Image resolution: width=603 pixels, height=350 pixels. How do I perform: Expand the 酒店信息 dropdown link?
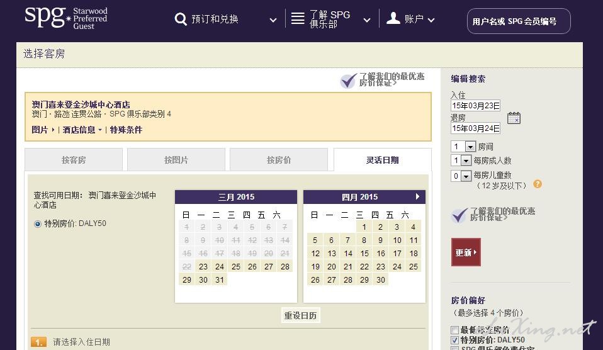(x=82, y=130)
